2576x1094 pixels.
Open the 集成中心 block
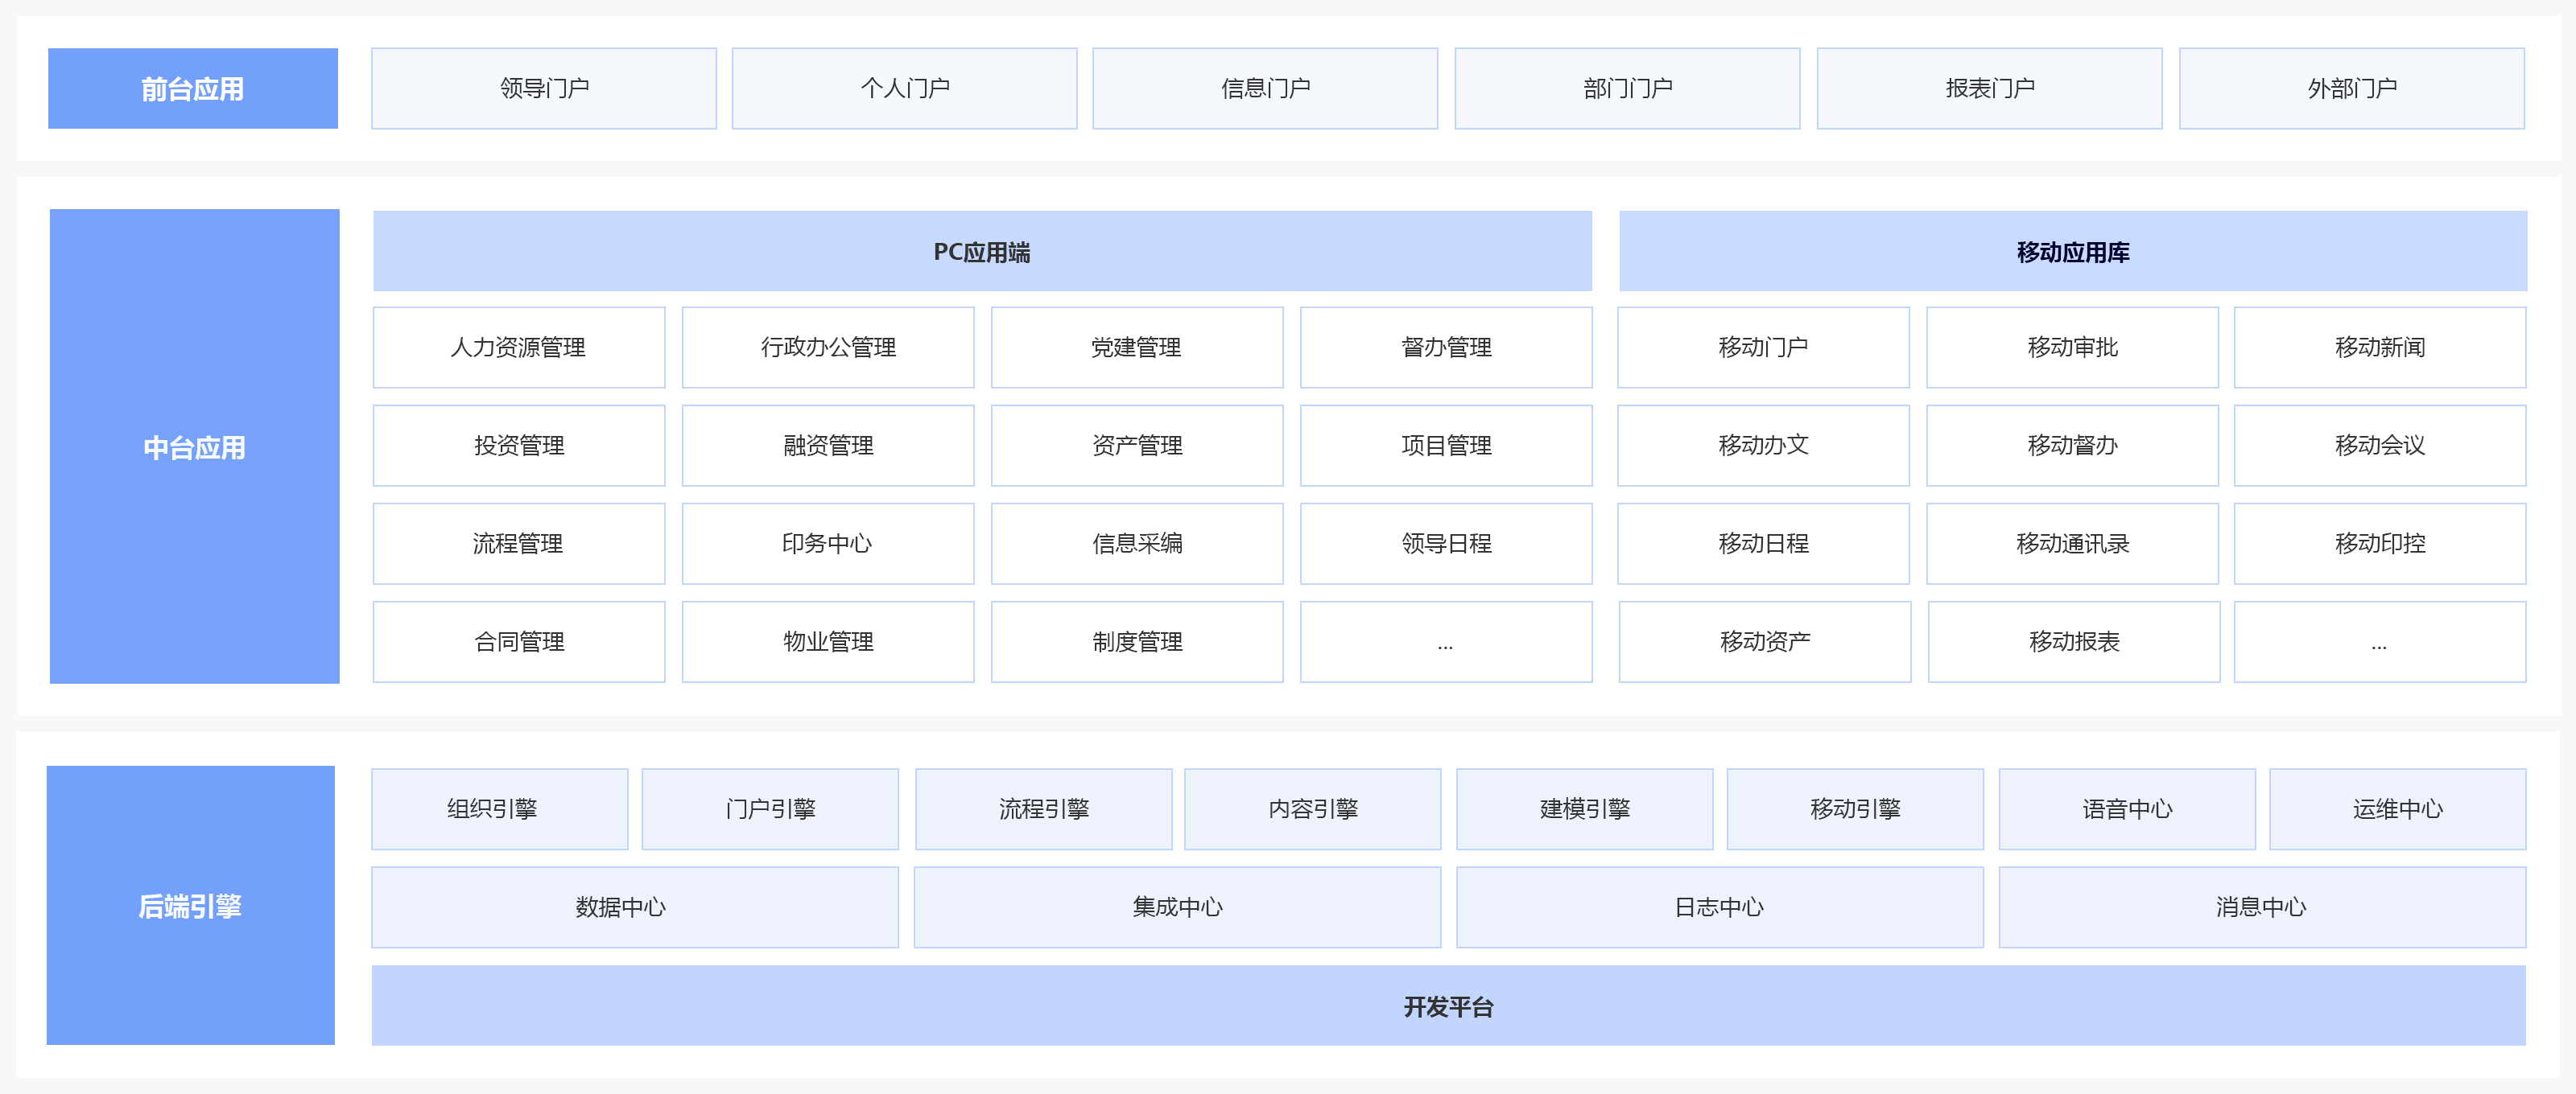pyautogui.click(x=1176, y=907)
